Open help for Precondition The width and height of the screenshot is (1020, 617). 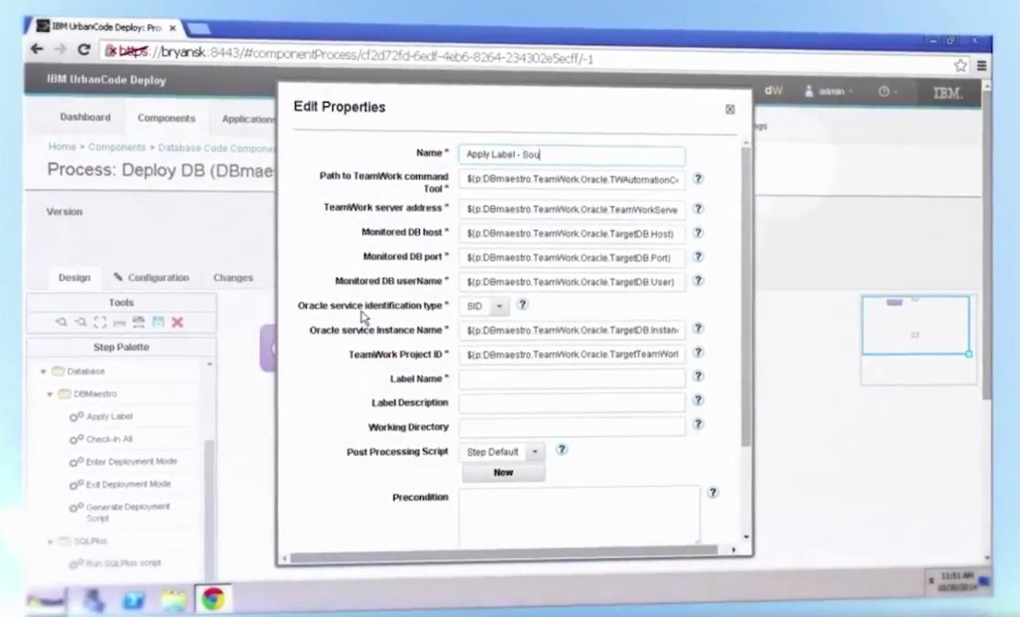coord(713,492)
